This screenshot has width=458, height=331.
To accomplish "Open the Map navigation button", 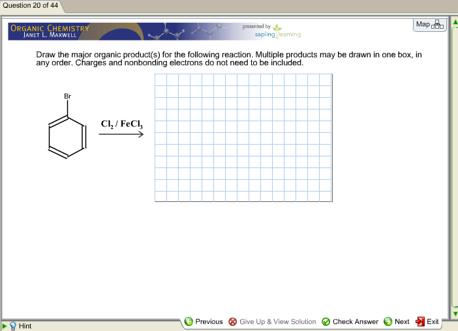I will point(429,25).
